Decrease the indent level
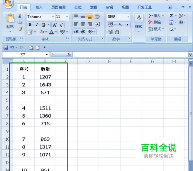Image resolution: width=193 pixels, height=171 pixels. click(76, 32)
